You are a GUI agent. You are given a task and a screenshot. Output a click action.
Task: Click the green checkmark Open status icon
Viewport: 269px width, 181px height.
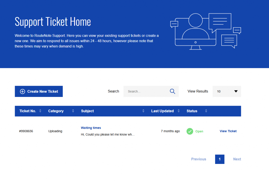pos(190,131)
